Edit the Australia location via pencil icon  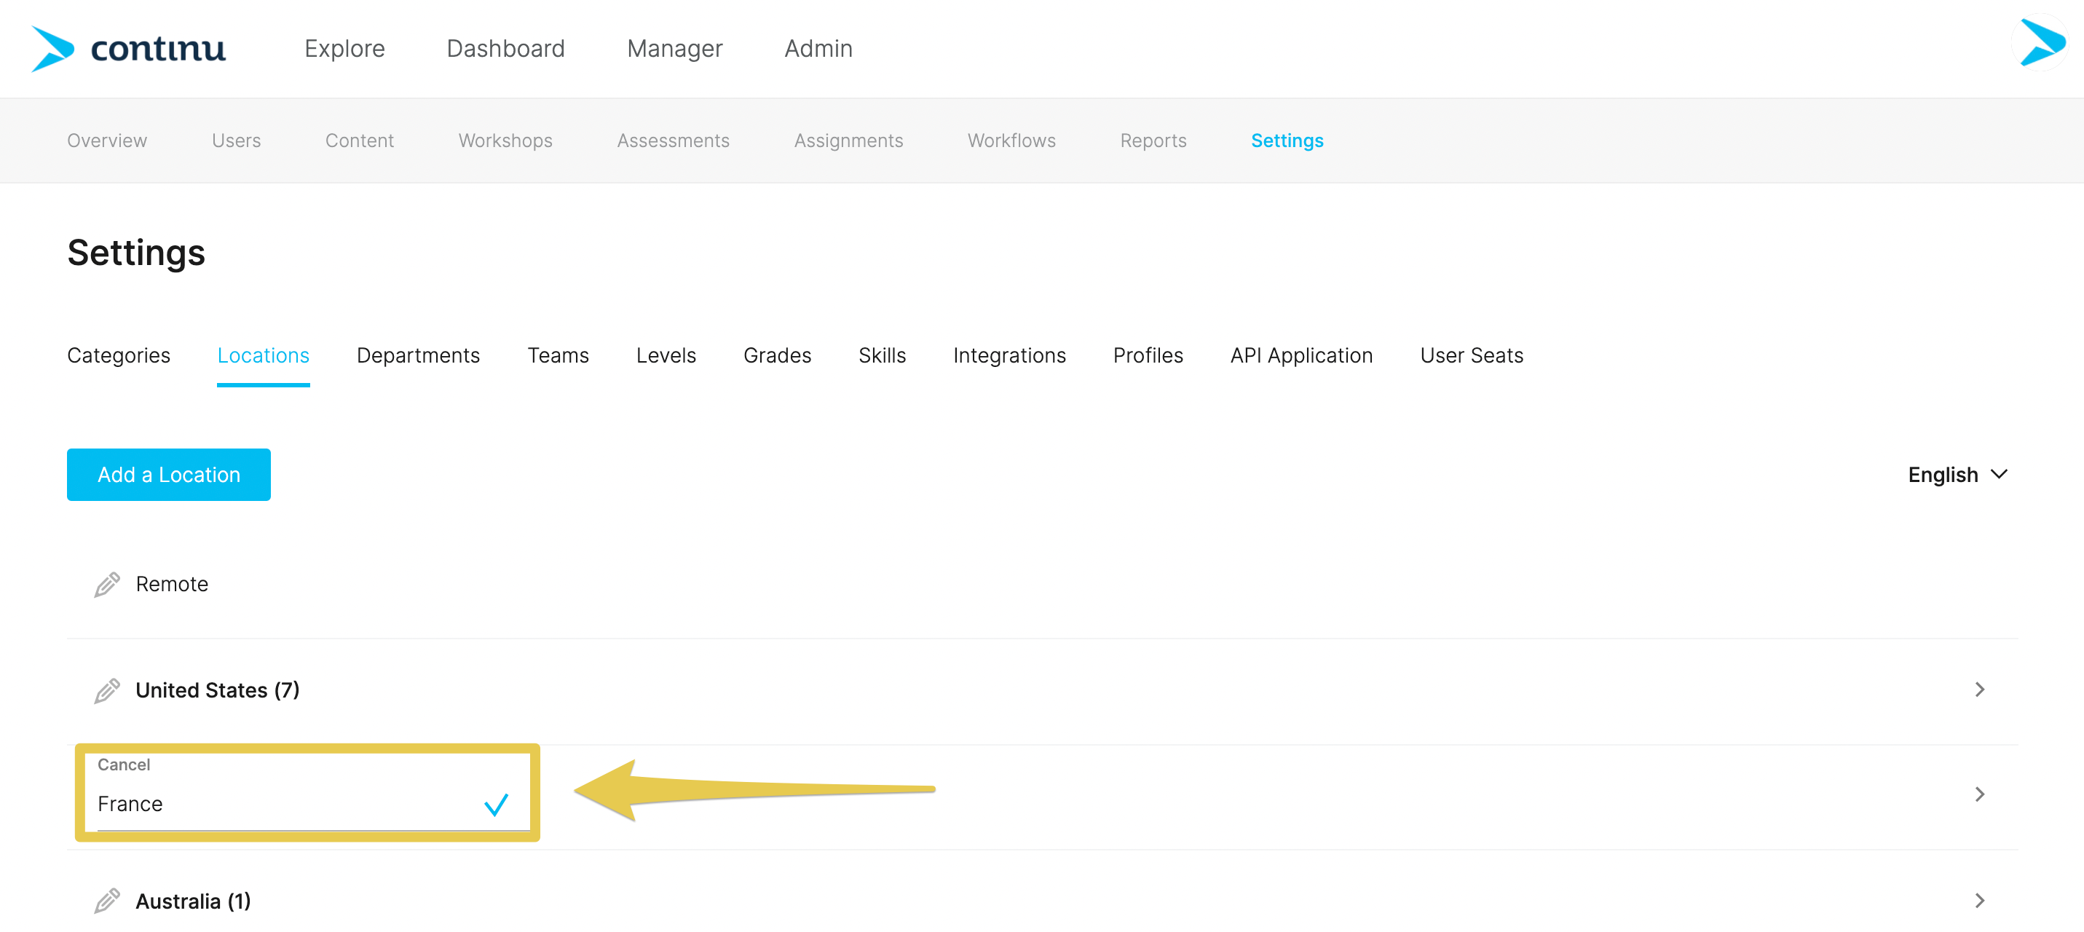click(x=107, y=901)
